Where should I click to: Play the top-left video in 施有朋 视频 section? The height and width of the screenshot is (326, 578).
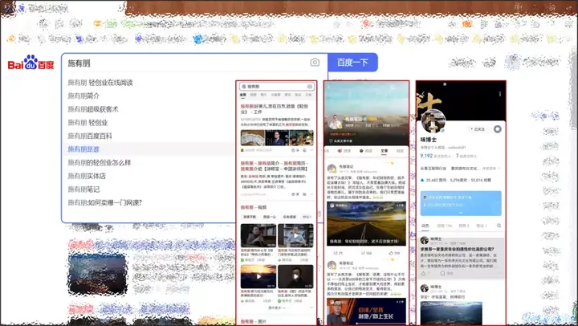pyautogui.click(x=258, y=235)
